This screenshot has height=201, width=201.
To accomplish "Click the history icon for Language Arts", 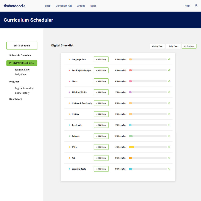I will pyautogui.click(x=169, y=59).
